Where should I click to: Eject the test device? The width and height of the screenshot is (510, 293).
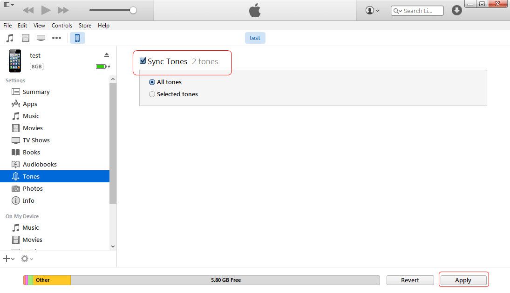tap(106, 55)
